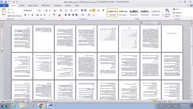Expand the font size dropdown showing 16
This screenshot has height=109, width=193.
click(44, 11)
